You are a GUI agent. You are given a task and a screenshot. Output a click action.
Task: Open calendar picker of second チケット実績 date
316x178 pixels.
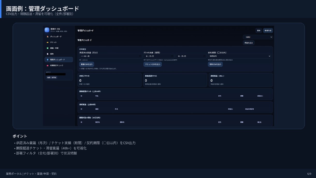204,56
